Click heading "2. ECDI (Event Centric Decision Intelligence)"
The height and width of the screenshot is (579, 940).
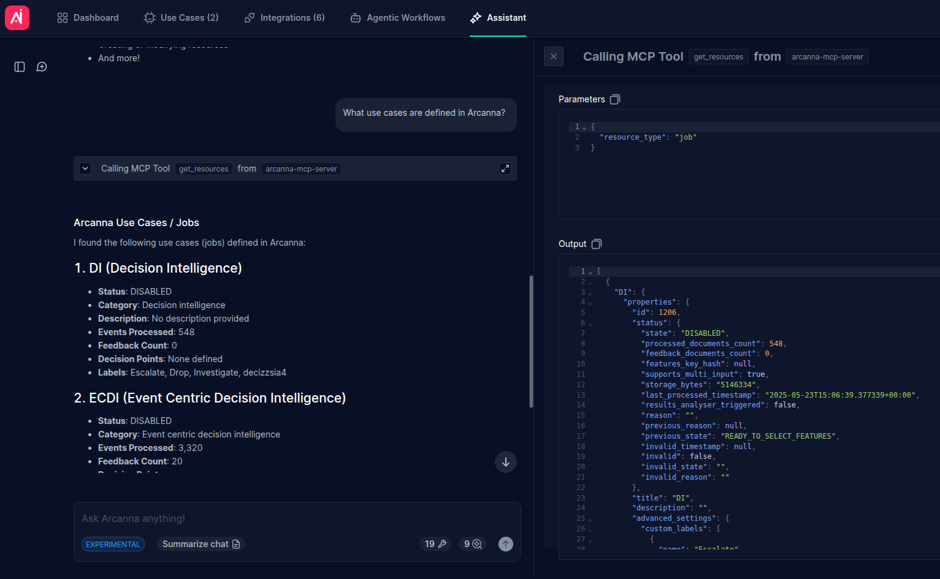pos(210,398)
